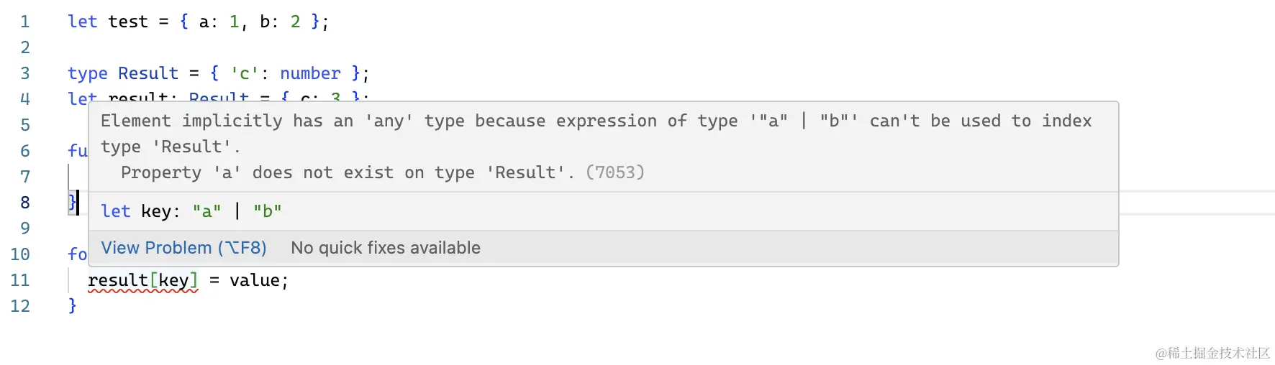The image size is (1275, 365).
Task: Click the underlined "result" identifier on line 11
Action: [x=117, y=280]
